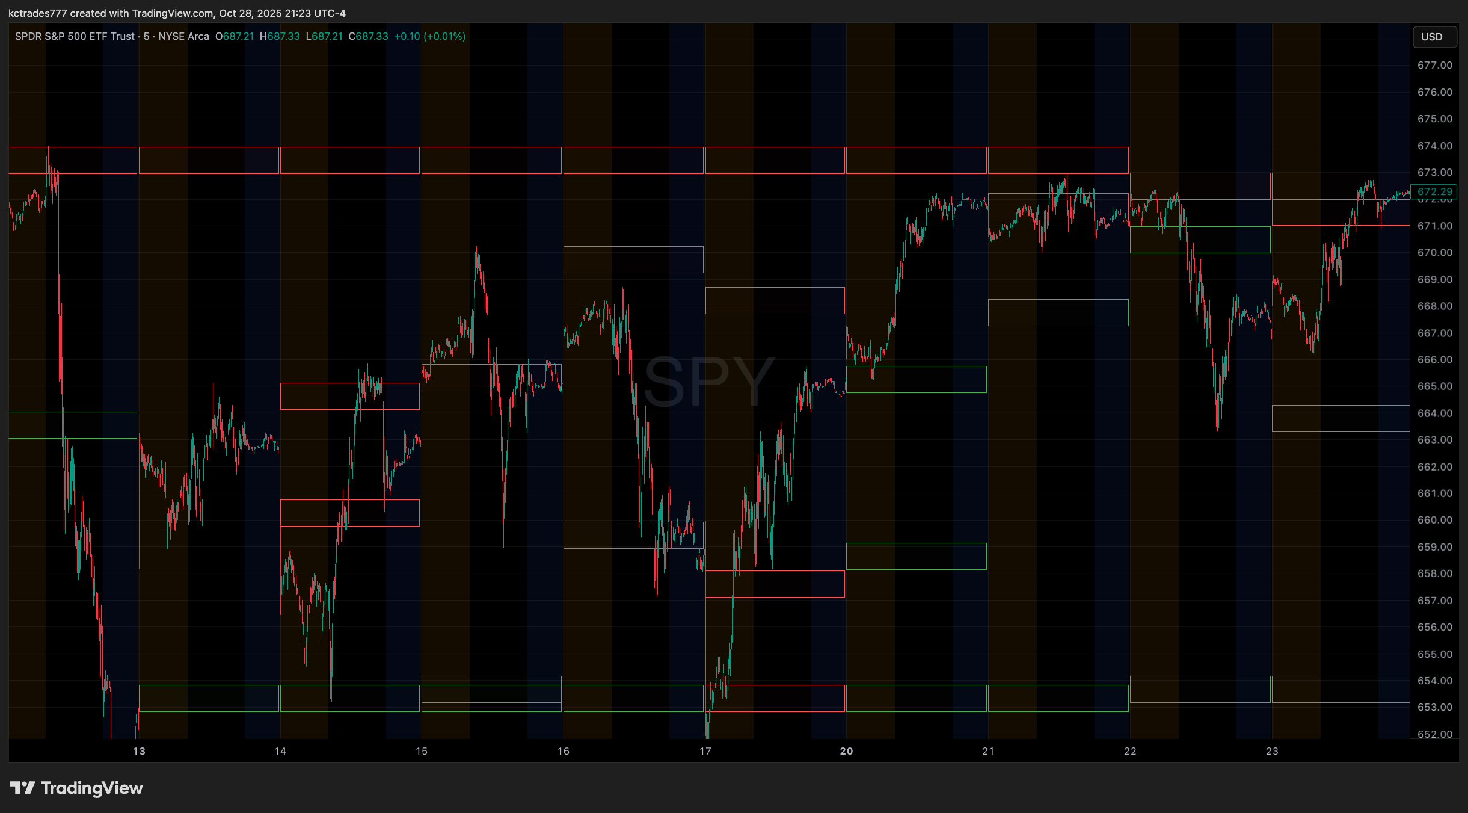Click the 677.00 price scale label
The image size is (1468, 813).
[1434, 65]
